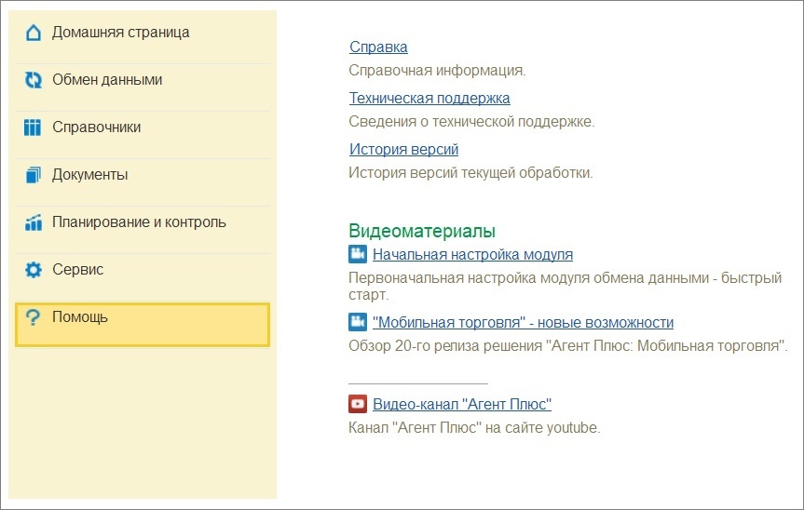This screenshot has height=510, width=804.
Task: Go to the Обмен данными section
Action: coord(107,80)
